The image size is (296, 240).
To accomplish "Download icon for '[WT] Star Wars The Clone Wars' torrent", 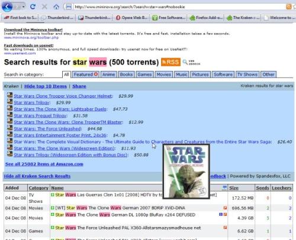I will [53, 207].
